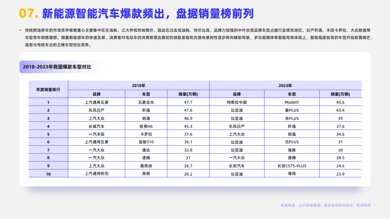Click the 英朗 model cell

(x=146, y=174)
